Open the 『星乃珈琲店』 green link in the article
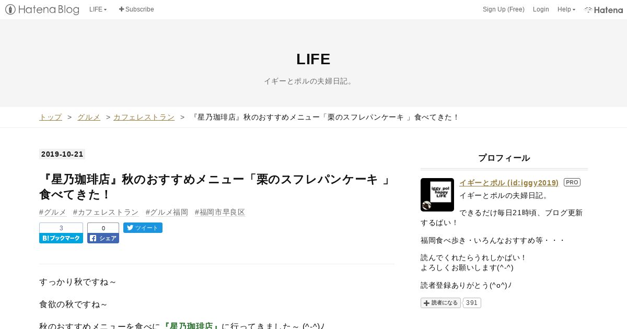 191,325
